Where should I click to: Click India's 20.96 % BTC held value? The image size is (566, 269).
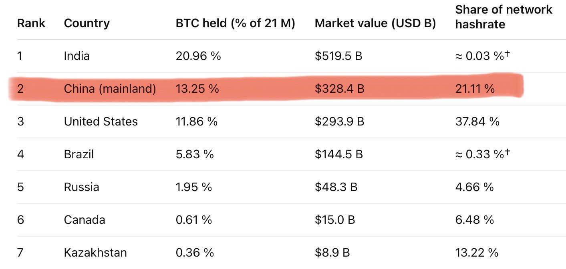coord(198,56)
